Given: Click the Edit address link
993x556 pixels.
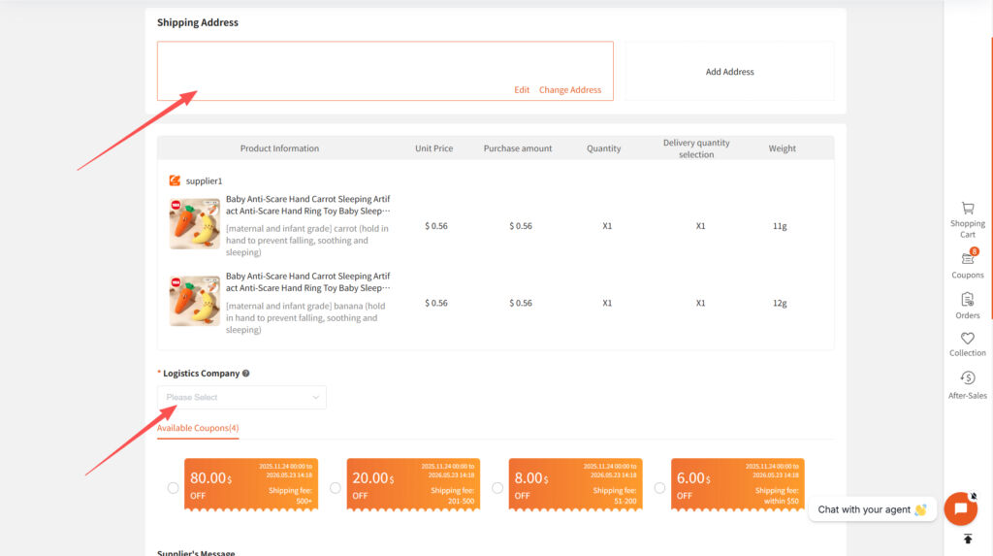Looking at the screenshot, I should (x=522, y=90).
